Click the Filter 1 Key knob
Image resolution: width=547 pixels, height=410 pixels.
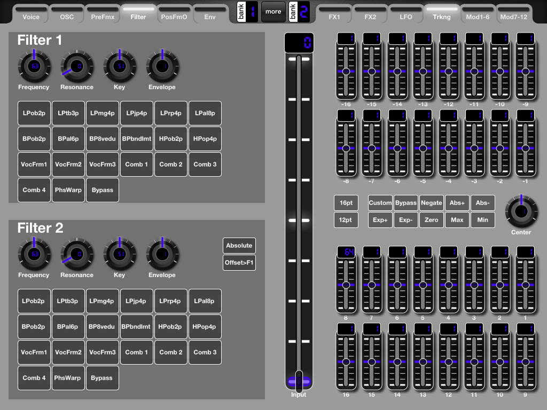pyautogui.click(x=120, y=66)
